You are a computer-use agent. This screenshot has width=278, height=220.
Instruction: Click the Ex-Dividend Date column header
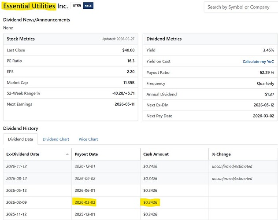(x=24, y=154)
